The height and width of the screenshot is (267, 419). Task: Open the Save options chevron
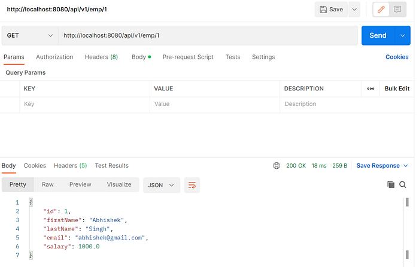click(x=354, y=10)
